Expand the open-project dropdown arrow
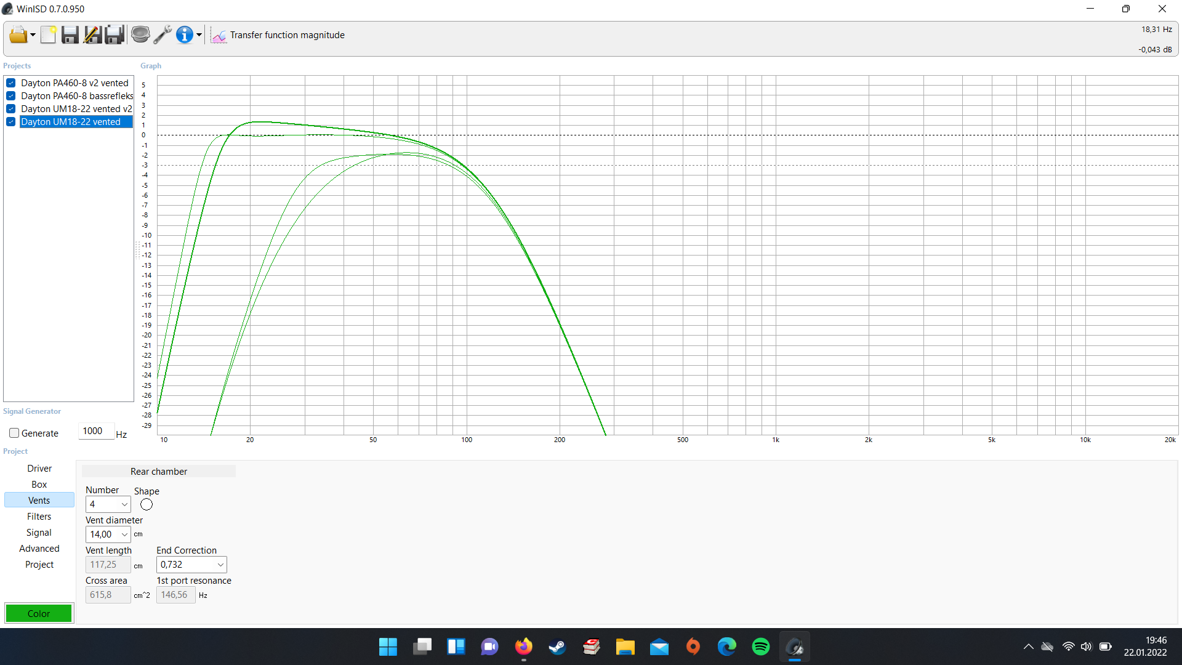1182x665 pixels. 33,35
